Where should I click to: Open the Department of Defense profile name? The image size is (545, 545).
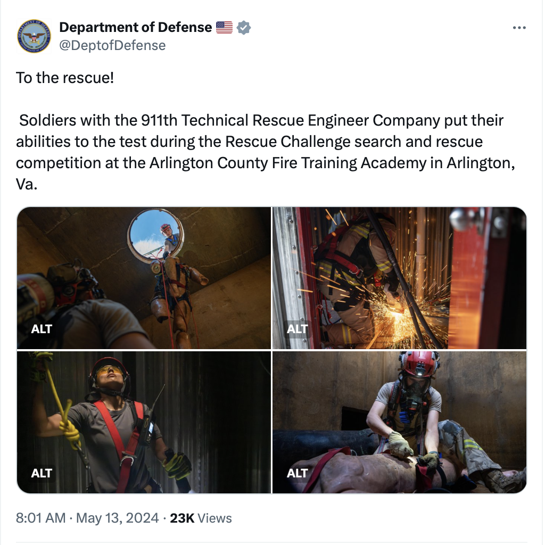point(136,27)
